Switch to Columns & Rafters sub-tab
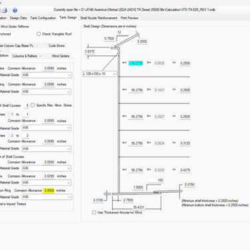Screen dimensions: 250x250 click(x=25, y=56)
